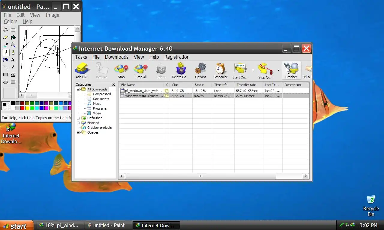Select the Magnifier tool in Paint
This screenshot has height=230, width=384.
13,45
